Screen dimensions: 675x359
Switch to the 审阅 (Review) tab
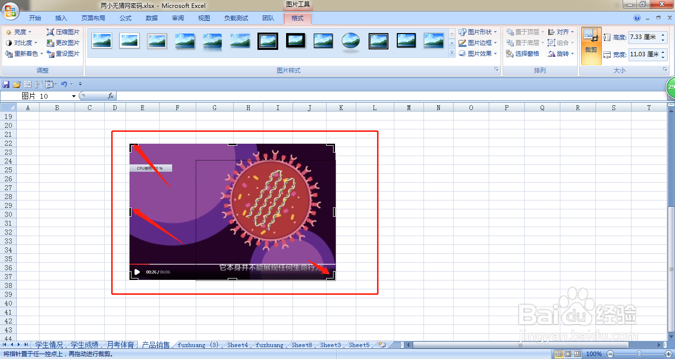178,18
